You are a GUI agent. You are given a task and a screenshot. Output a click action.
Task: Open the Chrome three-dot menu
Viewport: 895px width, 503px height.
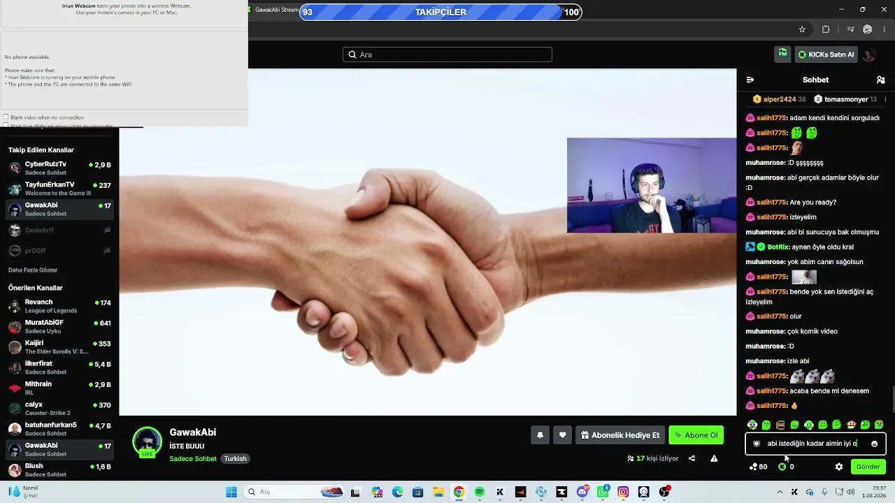pyautogui.click(x=885, y=29)
